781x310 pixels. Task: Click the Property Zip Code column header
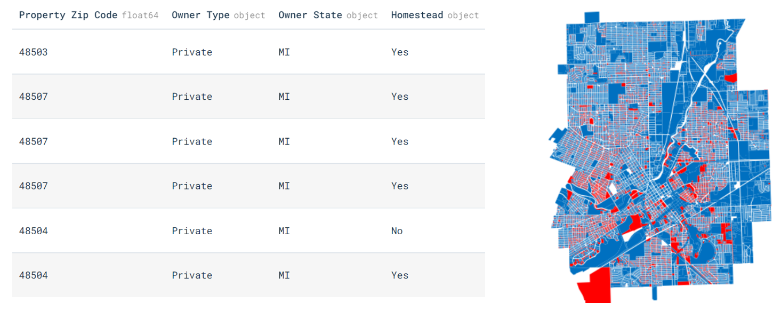(x=68, y=15)
